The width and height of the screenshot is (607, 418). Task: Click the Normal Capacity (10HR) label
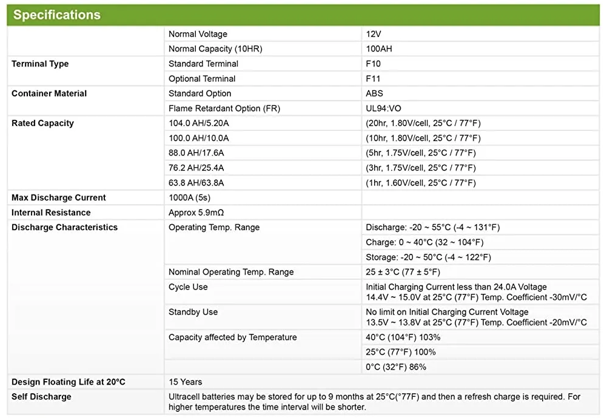(215, 49)
